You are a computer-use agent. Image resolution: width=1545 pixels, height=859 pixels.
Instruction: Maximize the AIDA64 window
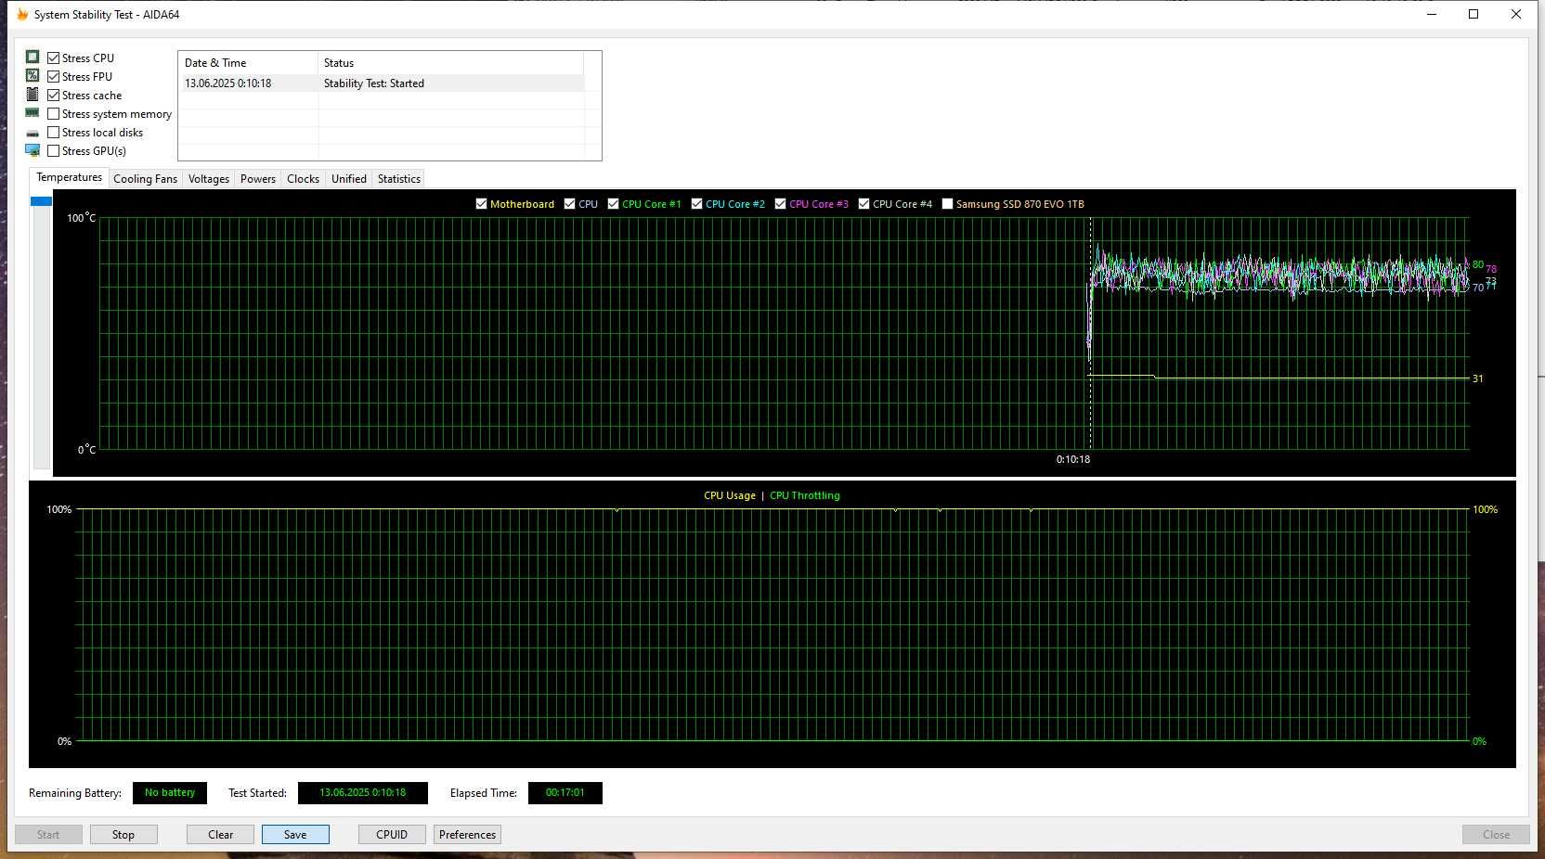pos(1474,14)
